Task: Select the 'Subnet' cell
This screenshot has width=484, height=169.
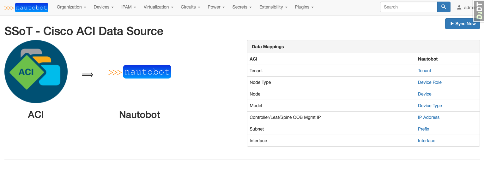Action: [331, 129]
